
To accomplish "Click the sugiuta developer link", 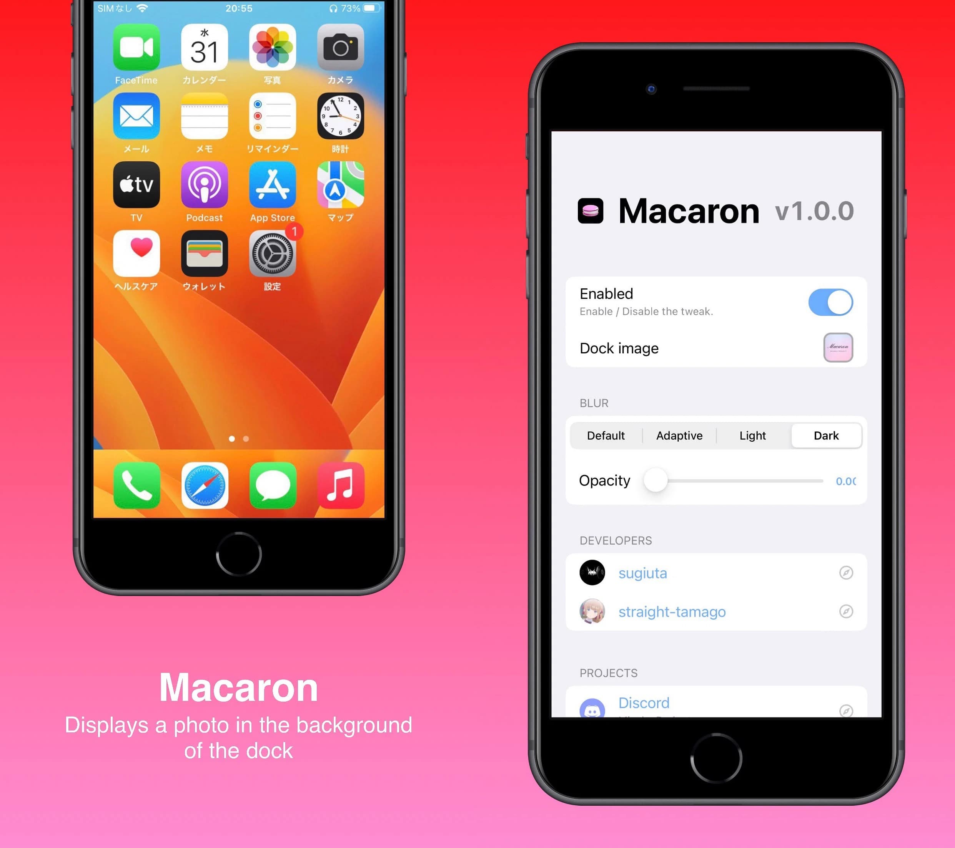I will (x=641, y=572).
